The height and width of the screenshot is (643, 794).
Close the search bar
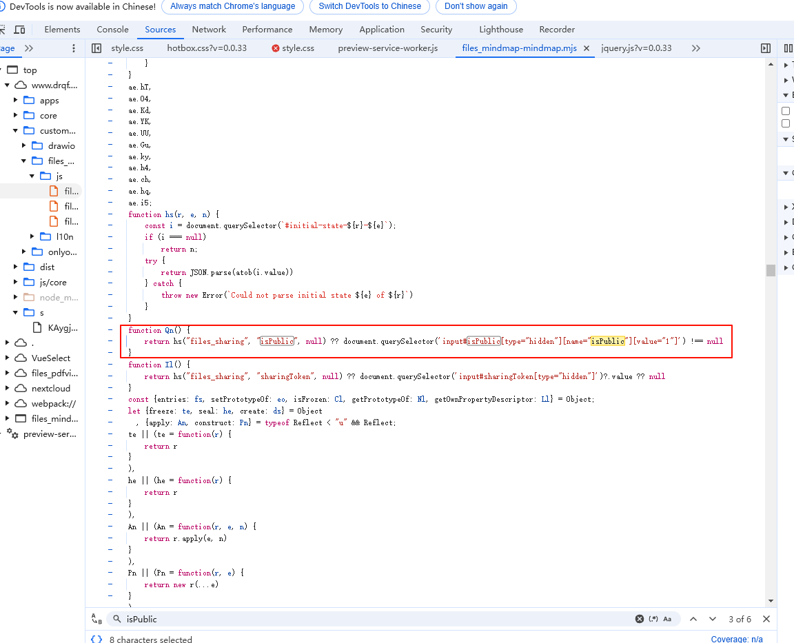(766, 619)
